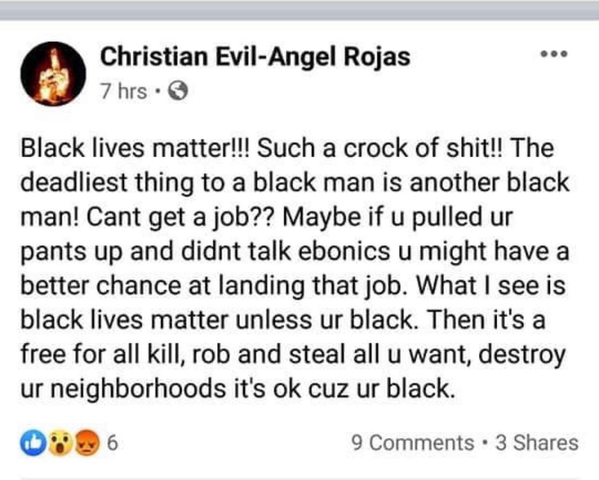Click the gray bar below the post
The height and width of the screenshot is (480, 599).
coord(299,475)
